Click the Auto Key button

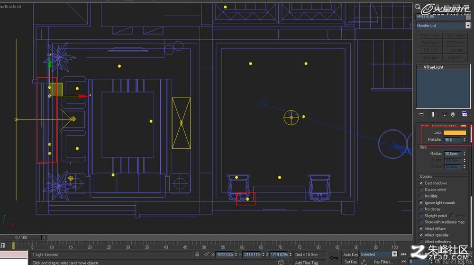350,255
